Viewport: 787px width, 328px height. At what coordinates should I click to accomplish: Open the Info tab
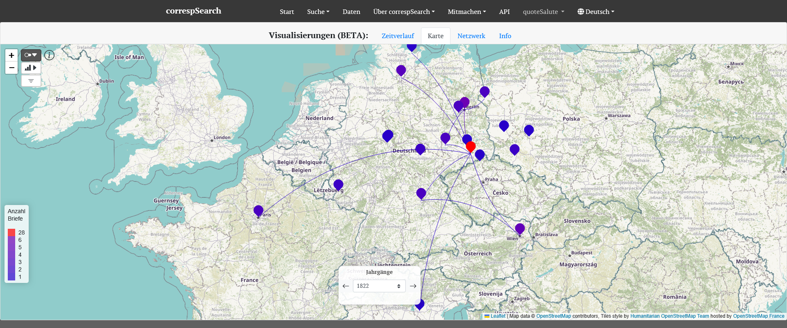[x=505, y=36]
